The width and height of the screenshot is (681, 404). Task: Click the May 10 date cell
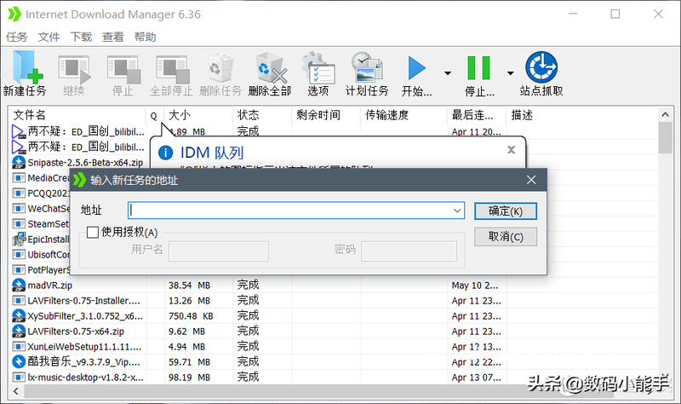click(x=475, y=286)
